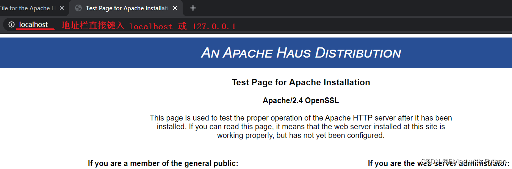
Task: Click paragraph starting 'This page is used to test'
Action: pyautogui.click(x=301, y=127)
